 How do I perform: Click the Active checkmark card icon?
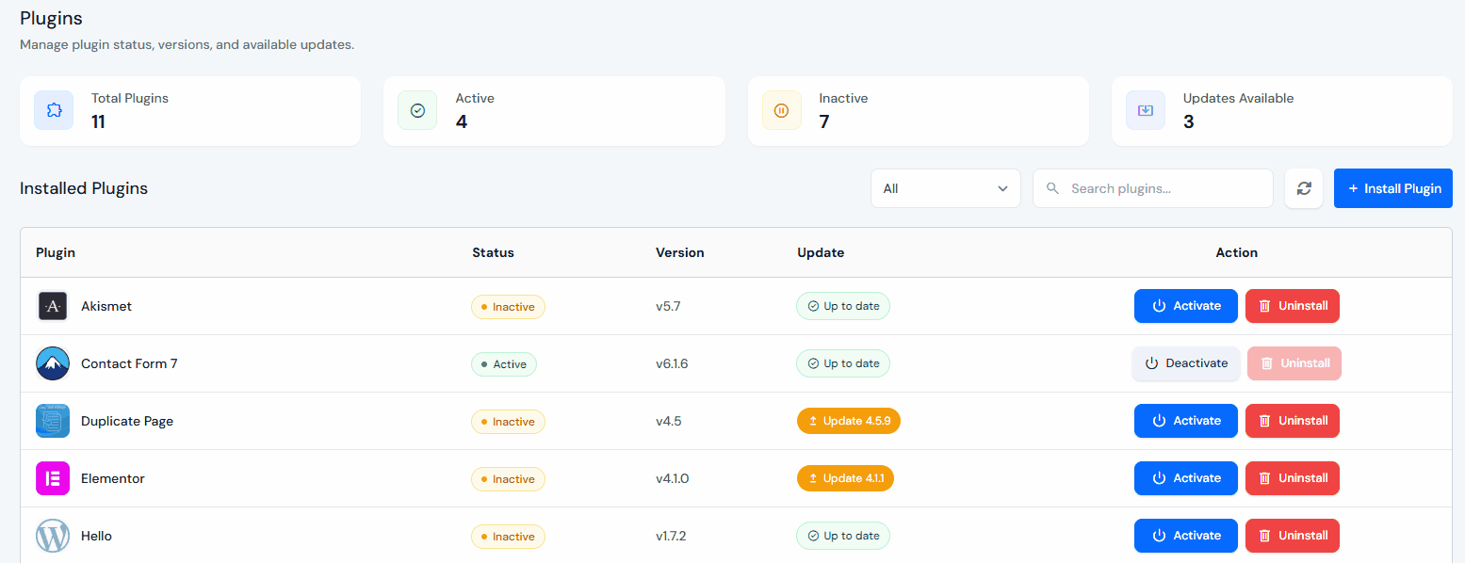click(x=417, y=110)
